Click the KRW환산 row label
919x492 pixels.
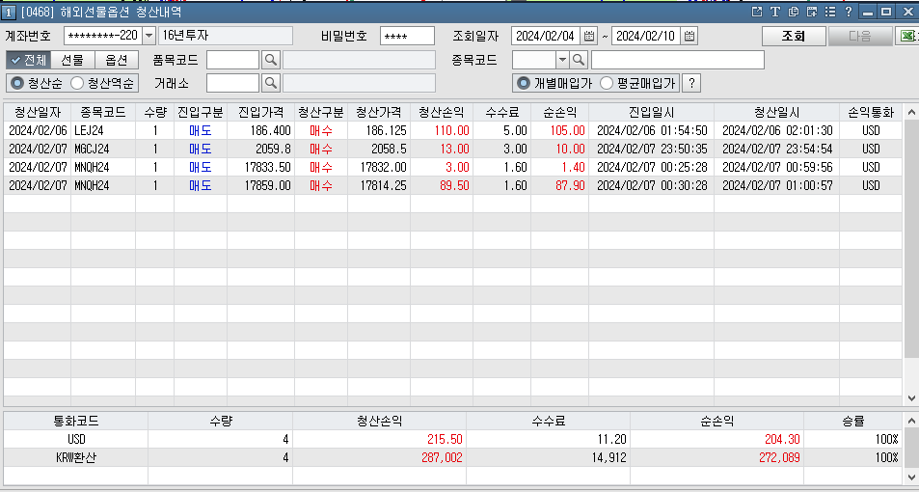pos(76,457)
